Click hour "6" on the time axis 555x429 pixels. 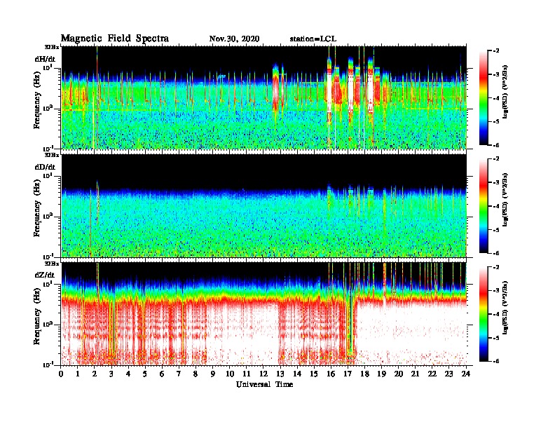[162, 374]
